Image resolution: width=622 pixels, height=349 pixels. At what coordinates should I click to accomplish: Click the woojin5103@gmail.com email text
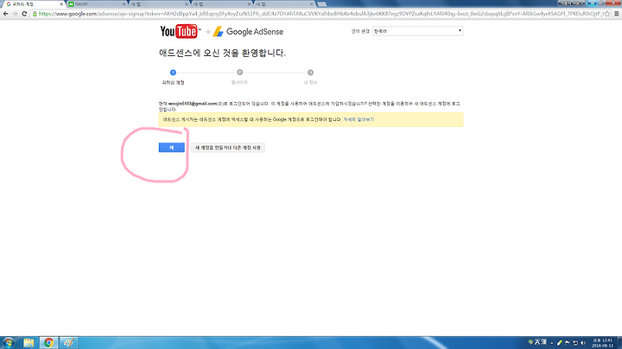tap(193, 104)
